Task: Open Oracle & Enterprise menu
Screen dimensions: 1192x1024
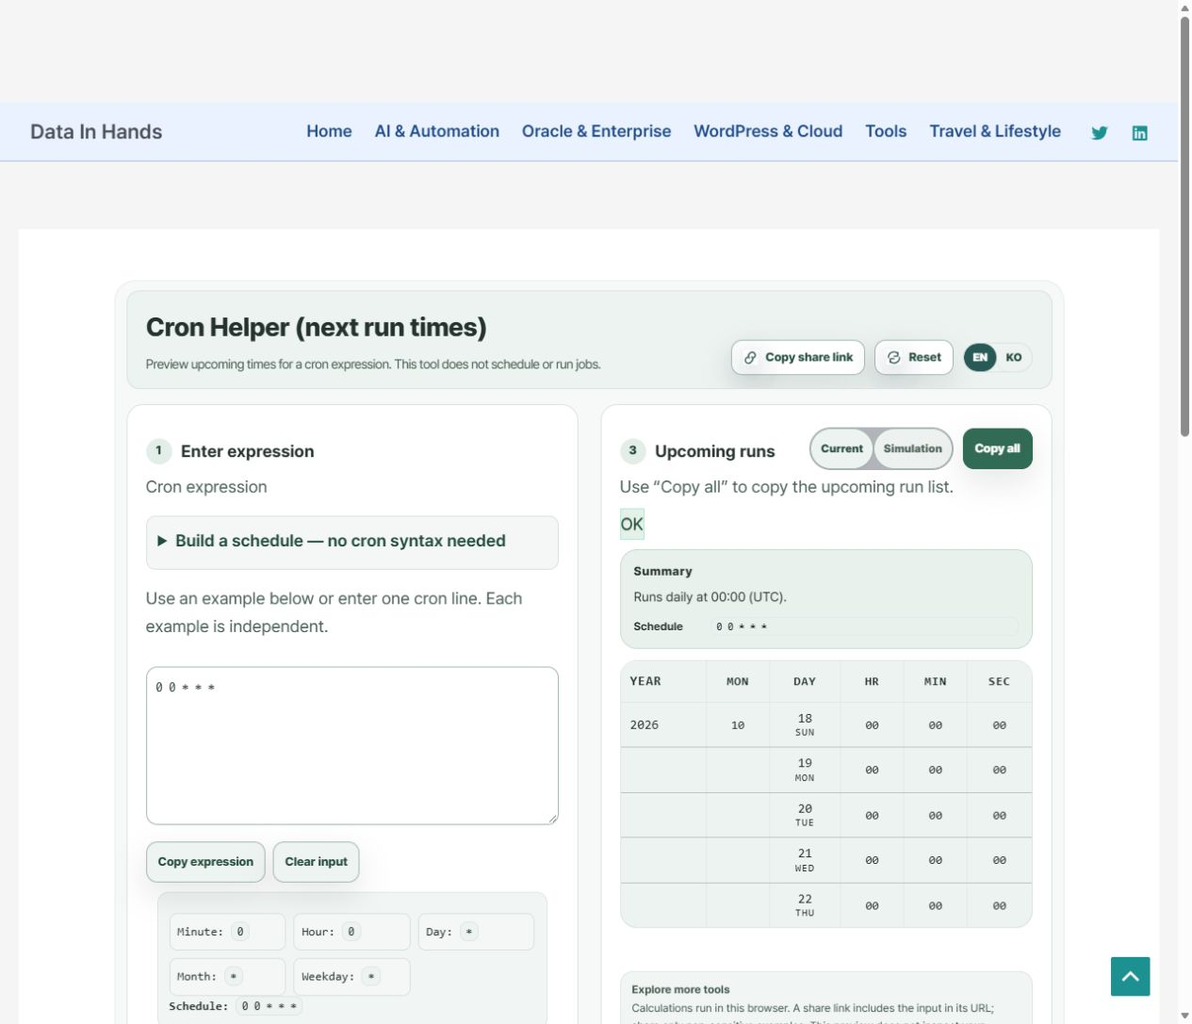Action: tap(596, 132)
